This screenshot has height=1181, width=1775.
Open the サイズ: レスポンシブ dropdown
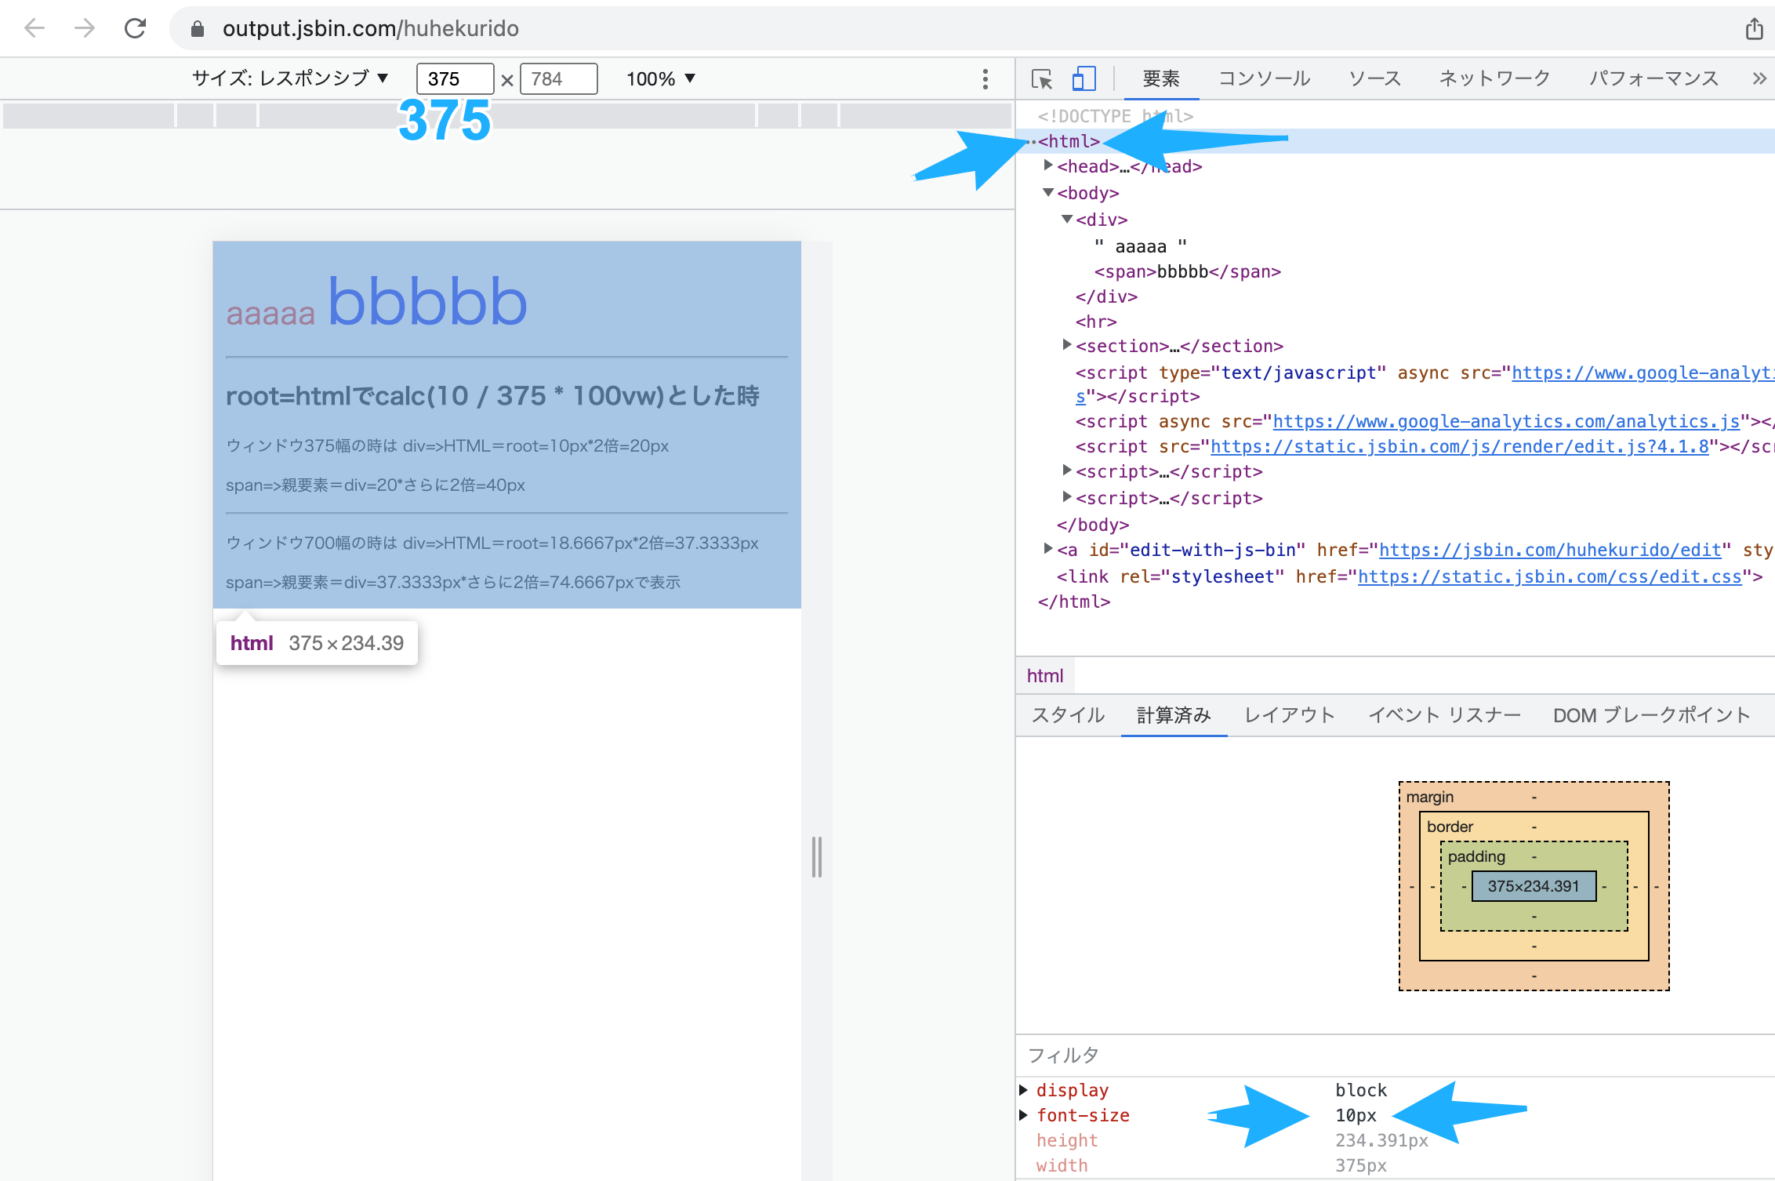tap(291, 78)
